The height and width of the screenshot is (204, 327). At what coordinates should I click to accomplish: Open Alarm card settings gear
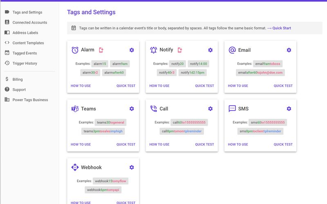[132, 50]
